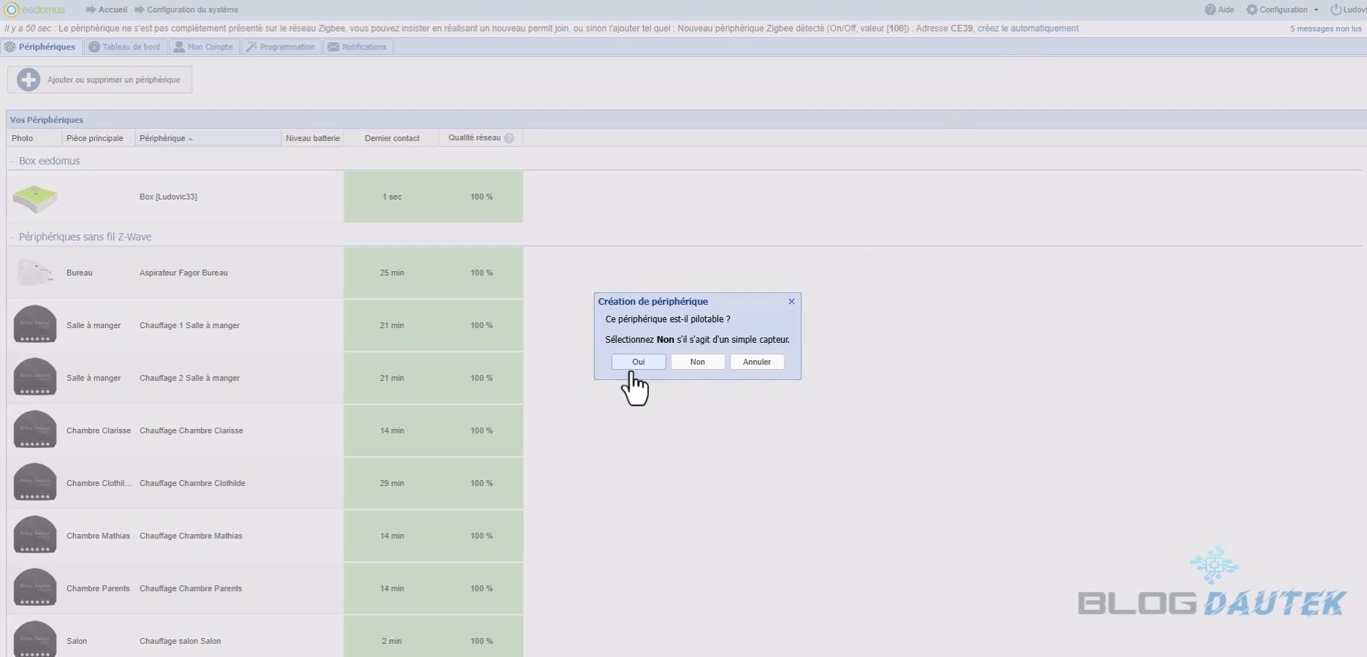Collapse the Box eedomus group
The image size is (1367, 657).
pyautogui.click(x=12, y=162)
